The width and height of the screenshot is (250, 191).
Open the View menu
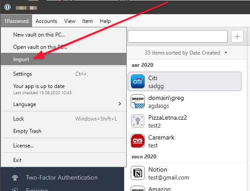click(x=70, y=21)
